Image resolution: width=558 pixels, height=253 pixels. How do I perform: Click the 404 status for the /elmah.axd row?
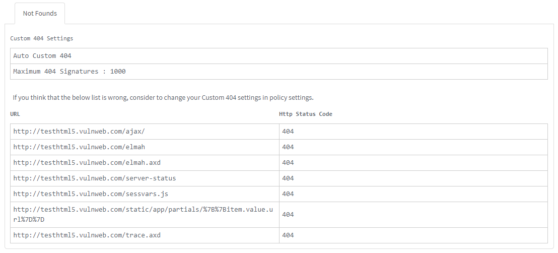[288, 163]
